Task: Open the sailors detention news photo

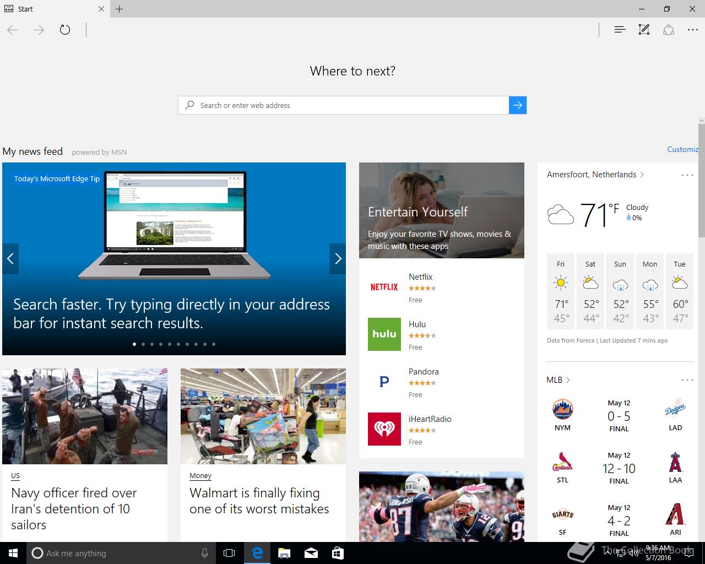Action: coord(85,416)
